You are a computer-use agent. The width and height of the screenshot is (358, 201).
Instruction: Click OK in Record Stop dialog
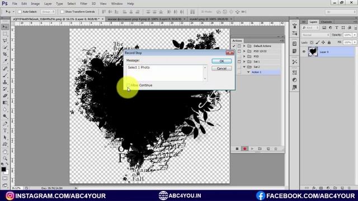coord(222,61)
